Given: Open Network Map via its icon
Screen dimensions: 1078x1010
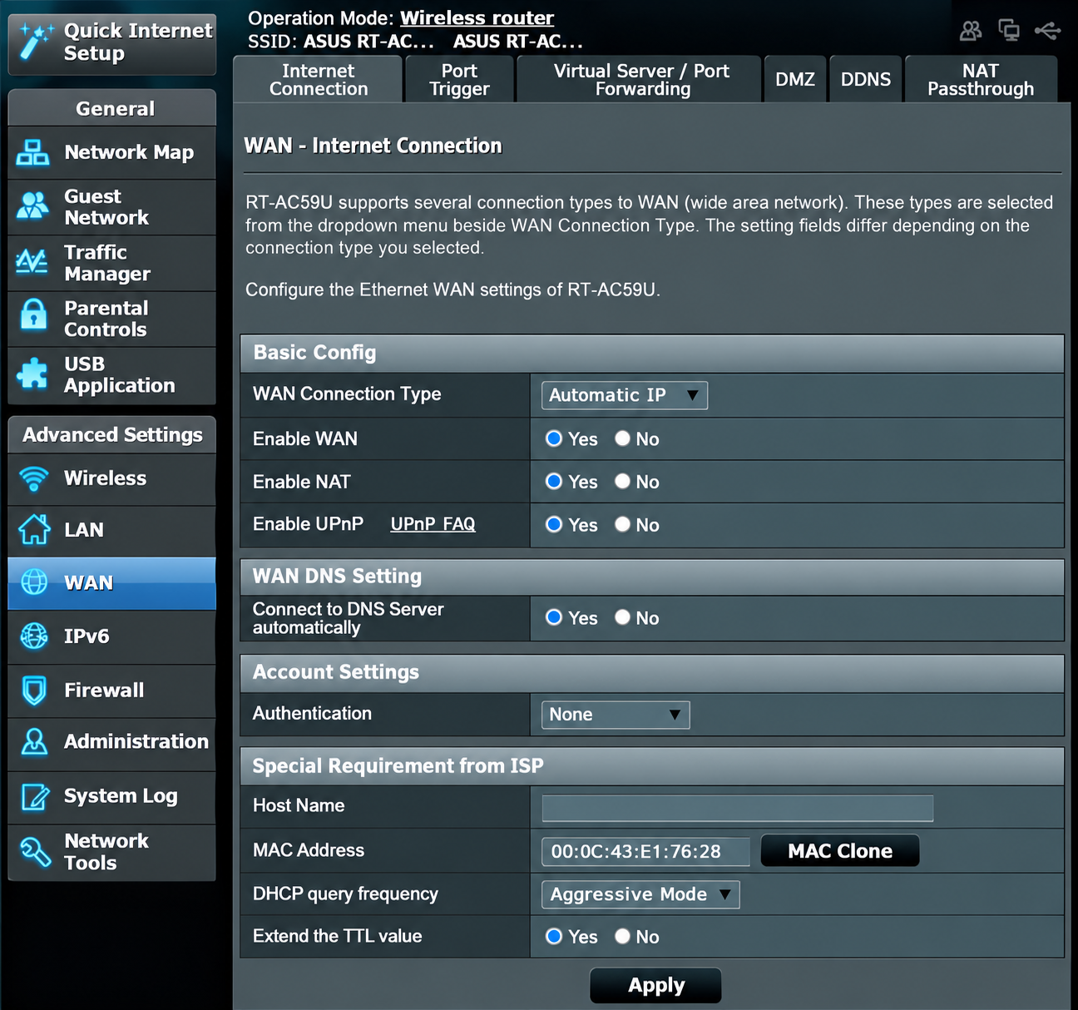Looking at the screenshot, I should coord(33,152).
